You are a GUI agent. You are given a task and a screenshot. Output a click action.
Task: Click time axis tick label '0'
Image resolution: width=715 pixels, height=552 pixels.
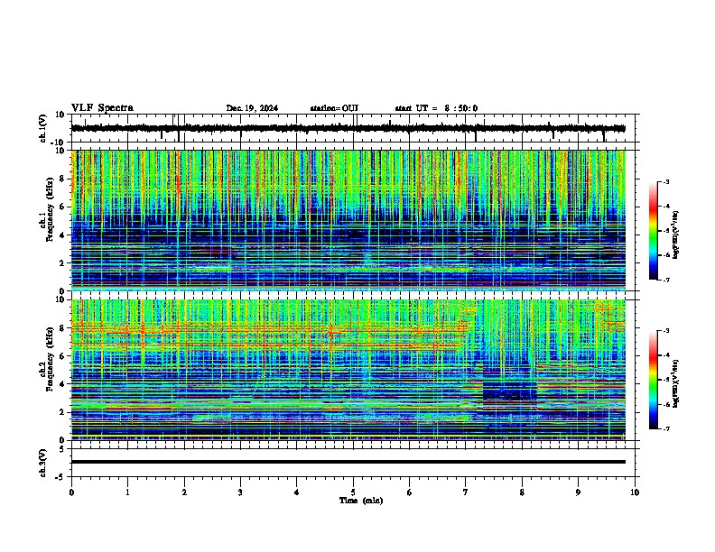point(71,492)
